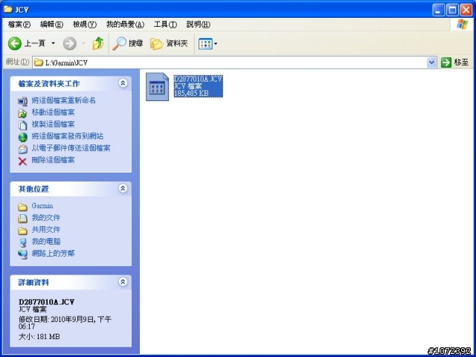This screenshot has height=357, width=476.
Task: Go back with the 上一頁 button
Action: pyautogui.click(x=27, y=43)
